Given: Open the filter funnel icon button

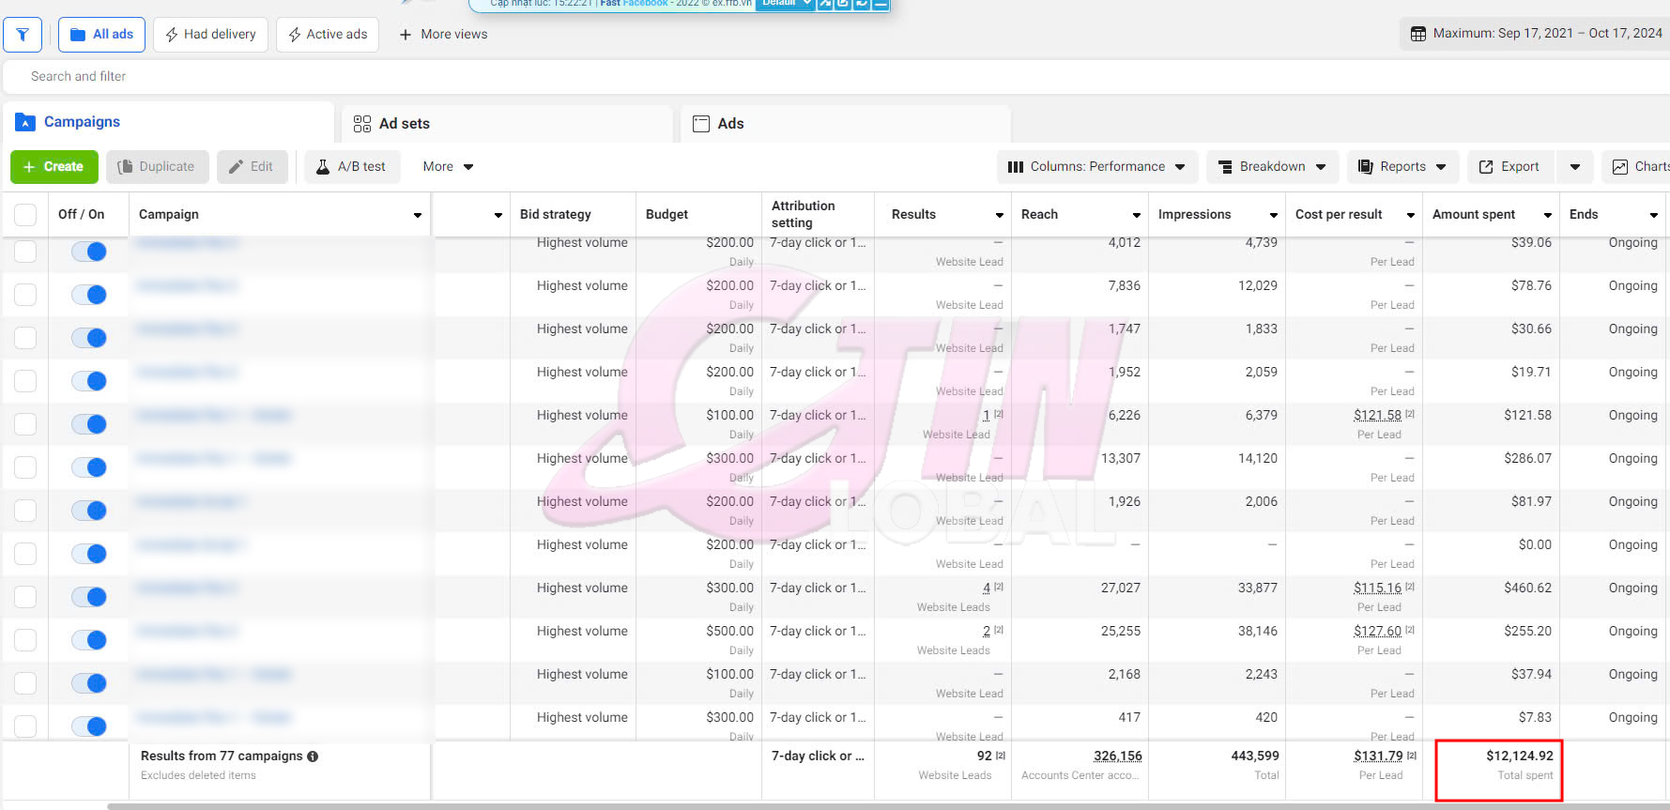Looking at the screenshot, I should coord(23,35).
